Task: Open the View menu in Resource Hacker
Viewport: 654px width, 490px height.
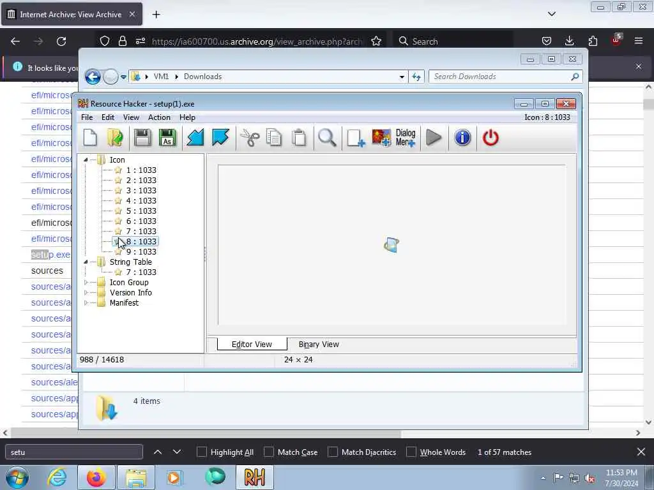Action: pos(131,117)
